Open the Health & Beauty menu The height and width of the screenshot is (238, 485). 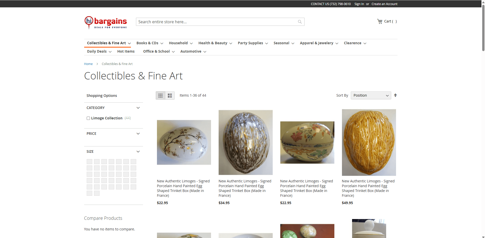[215, 43]
